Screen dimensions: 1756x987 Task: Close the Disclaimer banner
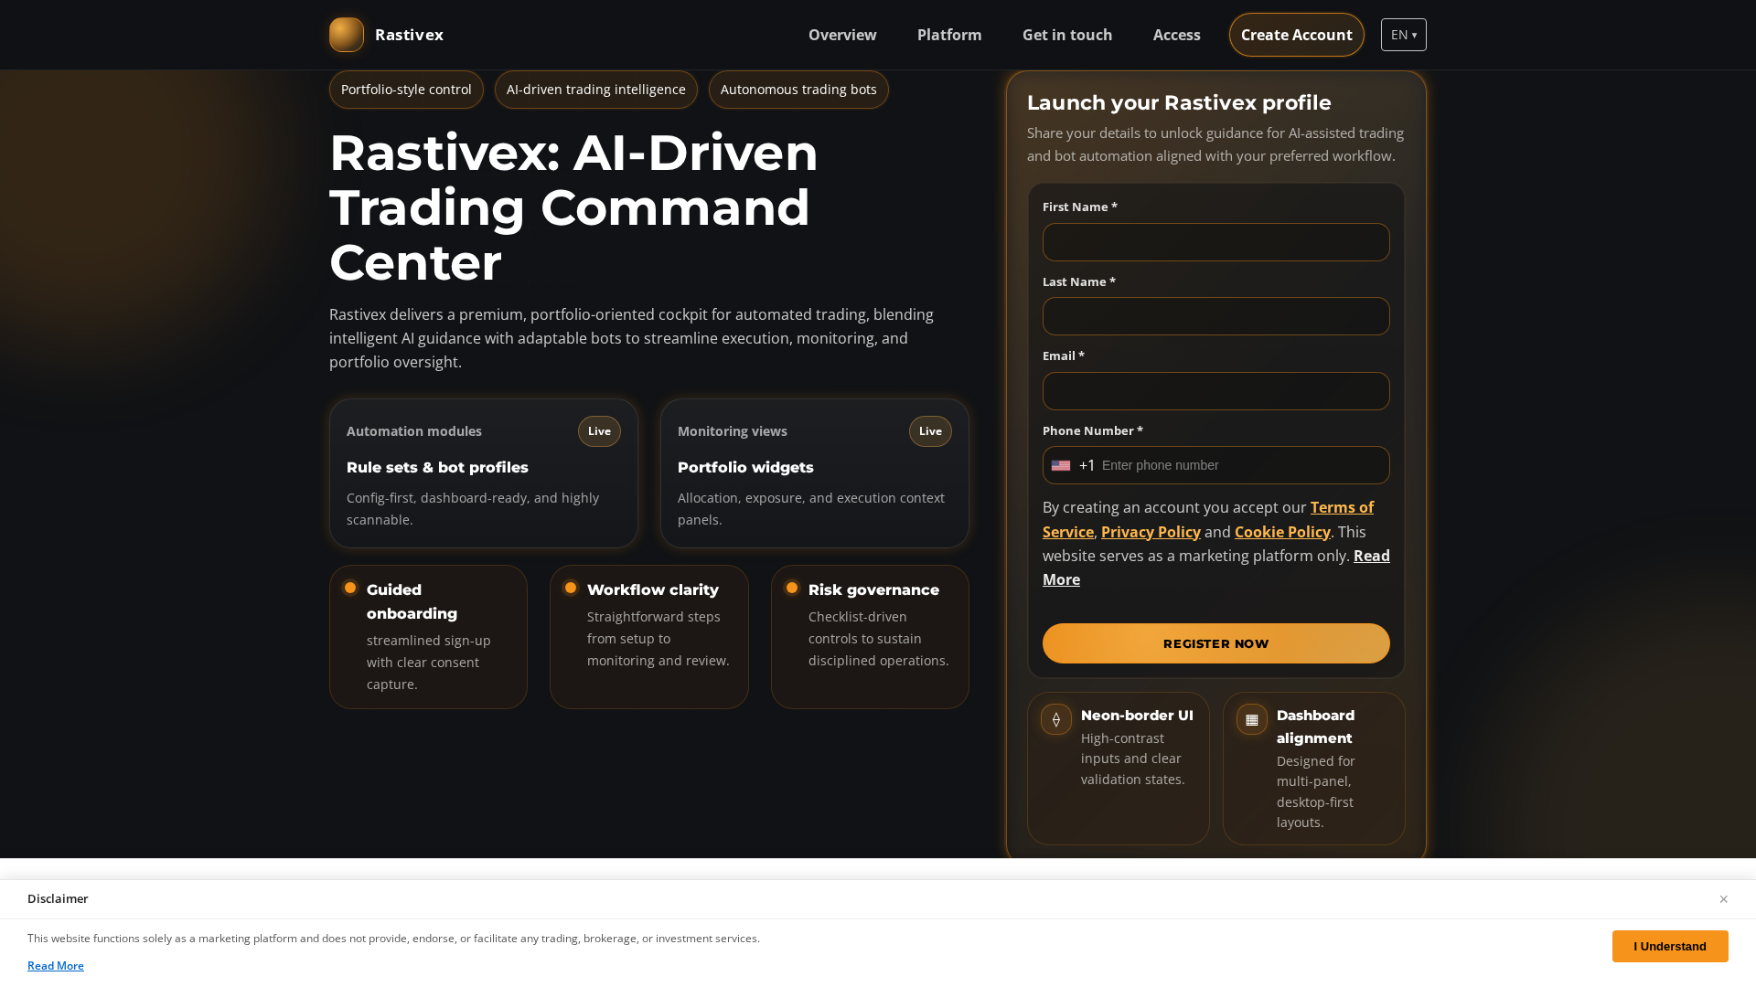click(1723, 899)
